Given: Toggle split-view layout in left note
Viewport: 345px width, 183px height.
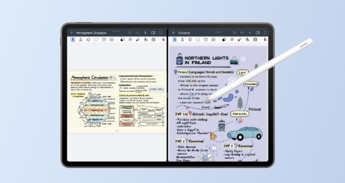Looking at the screenshot, I should click(153, 33).
